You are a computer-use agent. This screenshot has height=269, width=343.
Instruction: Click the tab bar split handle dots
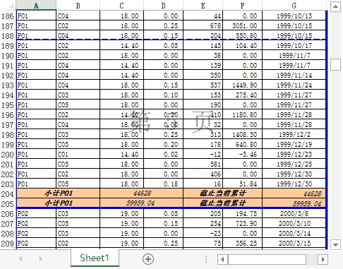(206, 259)
